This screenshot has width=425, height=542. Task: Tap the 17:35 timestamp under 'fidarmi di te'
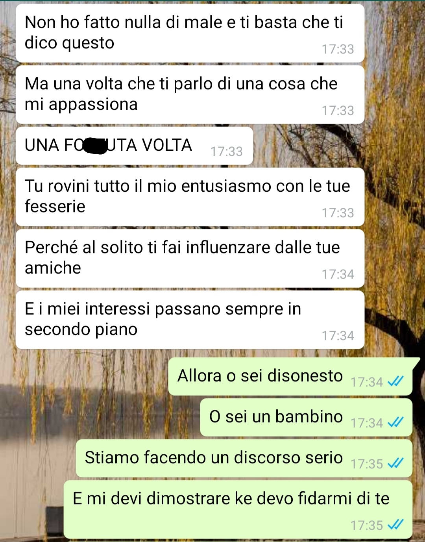[x=367, y=525]
